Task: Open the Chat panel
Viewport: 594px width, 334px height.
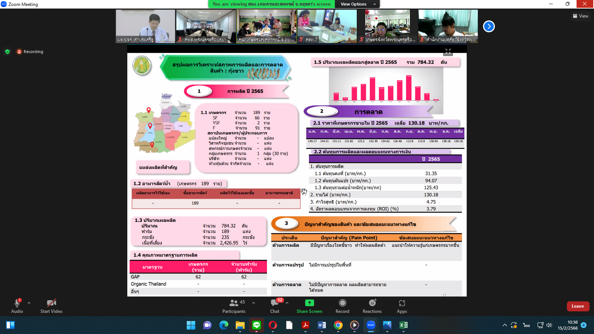Action: (x=275, y=306)
